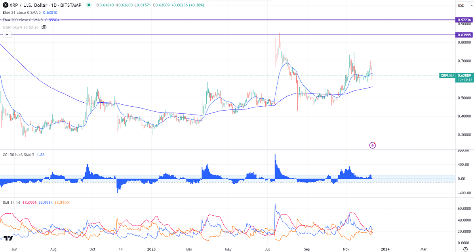Click the Nov label on time axis
This screenshot has height=252, width=474.
pyautogui.click(x=346, y=249)
